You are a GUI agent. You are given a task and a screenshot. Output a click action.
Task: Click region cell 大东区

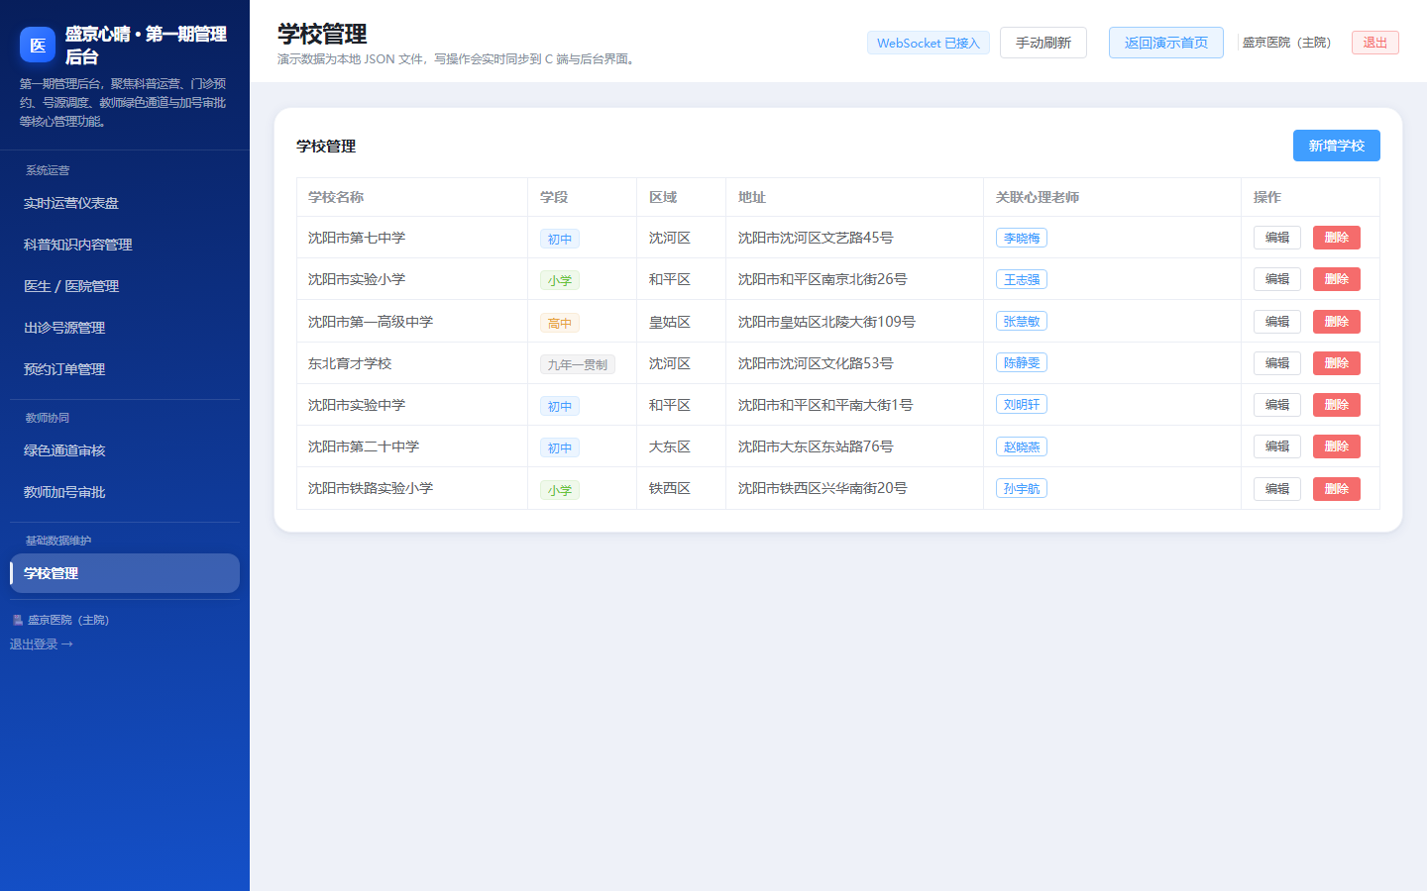tap(670, 446)
